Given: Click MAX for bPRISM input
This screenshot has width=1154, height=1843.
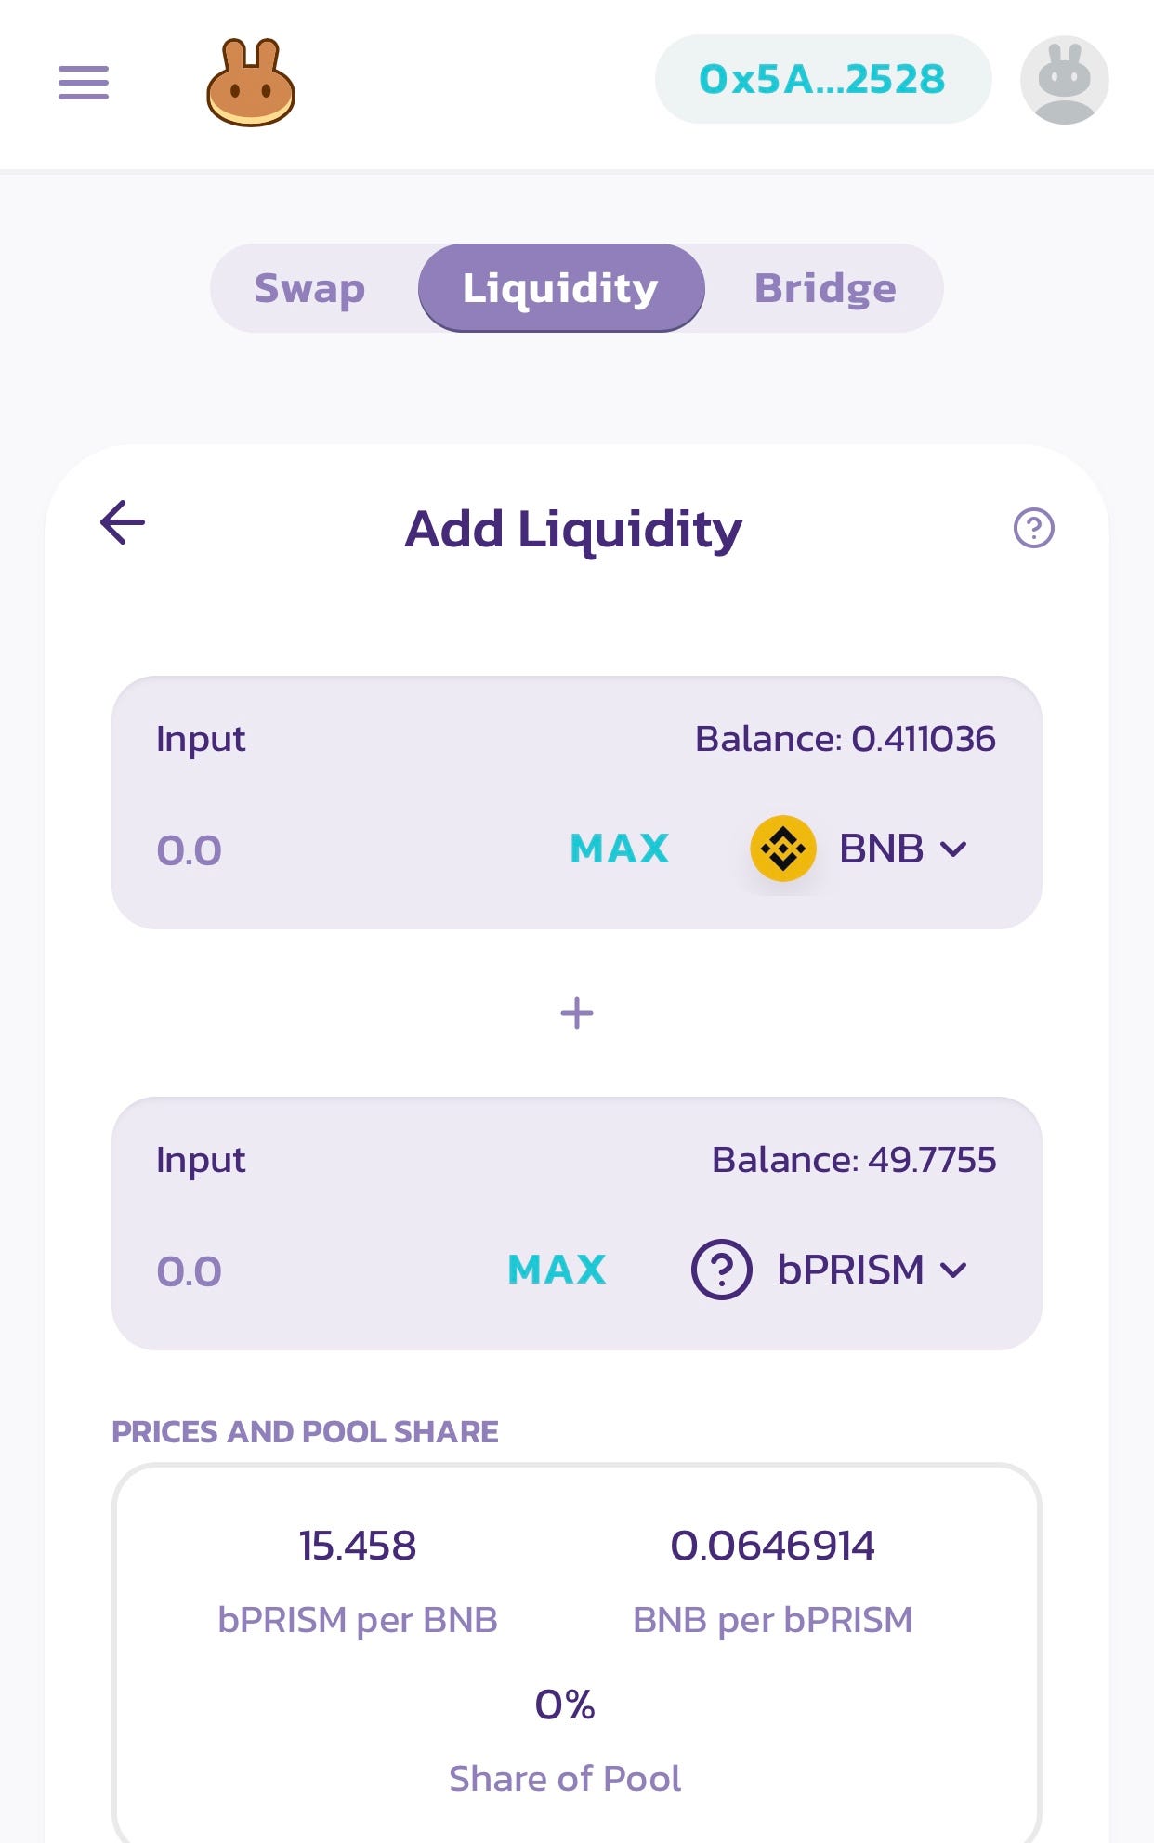Looking at the screenshot, I should pyautogui.click(x=557, y=1270).
